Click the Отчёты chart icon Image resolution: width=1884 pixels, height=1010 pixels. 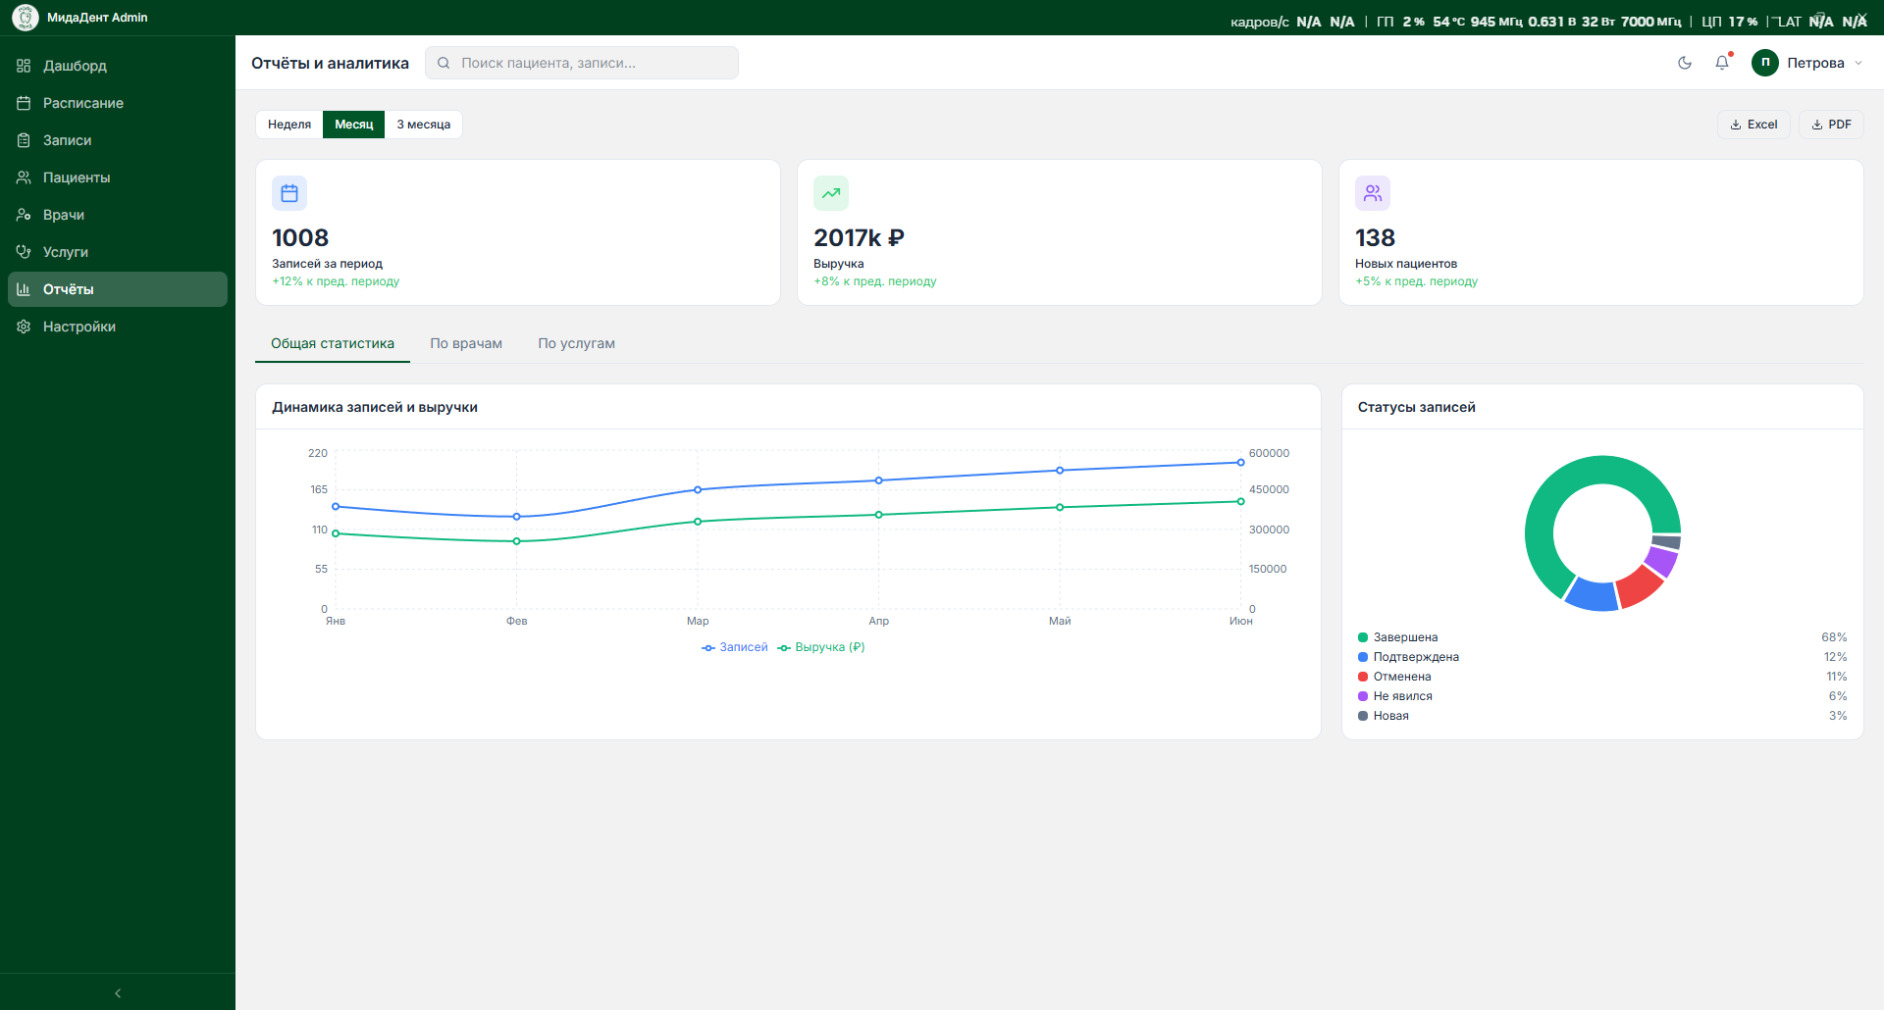(24, 289)
